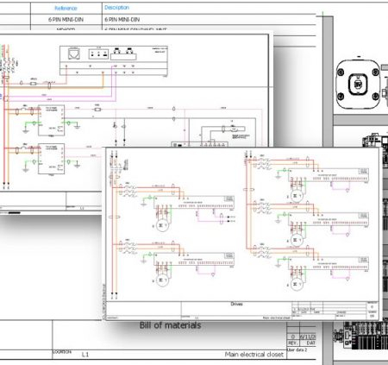Click the Bill of materials title

[170, 325]
